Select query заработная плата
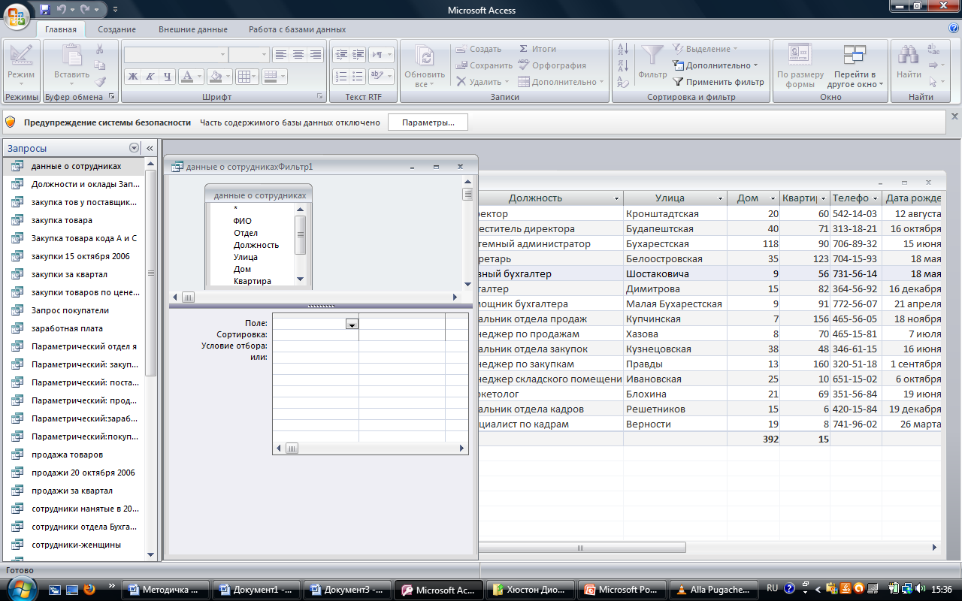The width and height of the screenshot is (962, 601). click(74, 328)
